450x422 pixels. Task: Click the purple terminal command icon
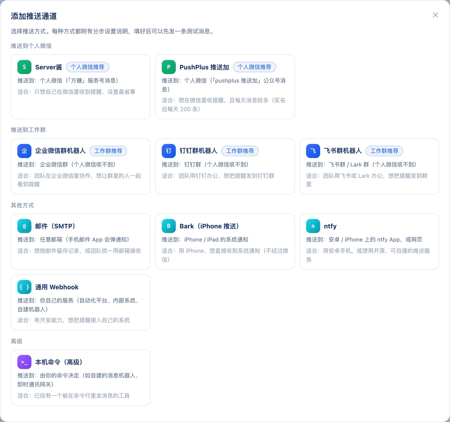pos(24,362)
